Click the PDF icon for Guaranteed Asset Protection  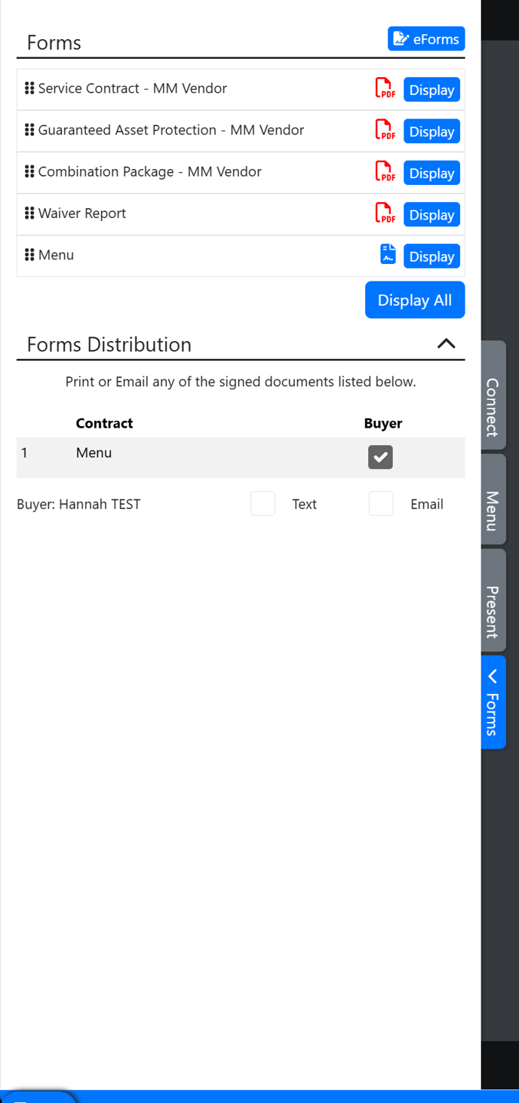pos(385,131)
